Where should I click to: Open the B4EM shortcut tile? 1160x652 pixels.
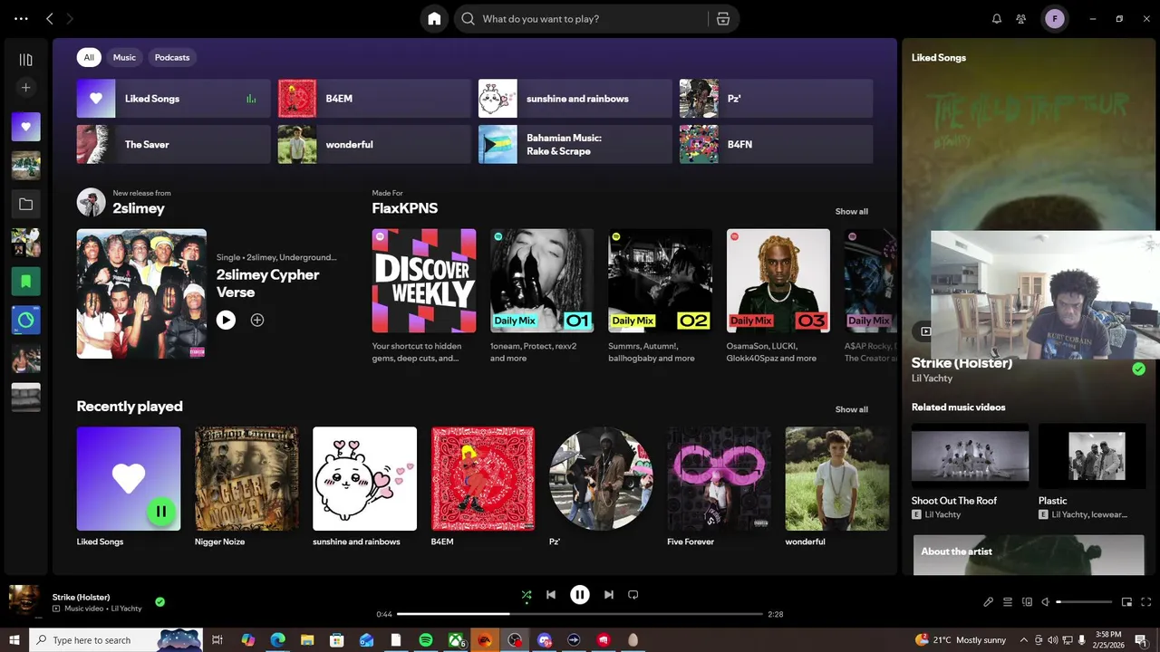click(x=374, y=99)
